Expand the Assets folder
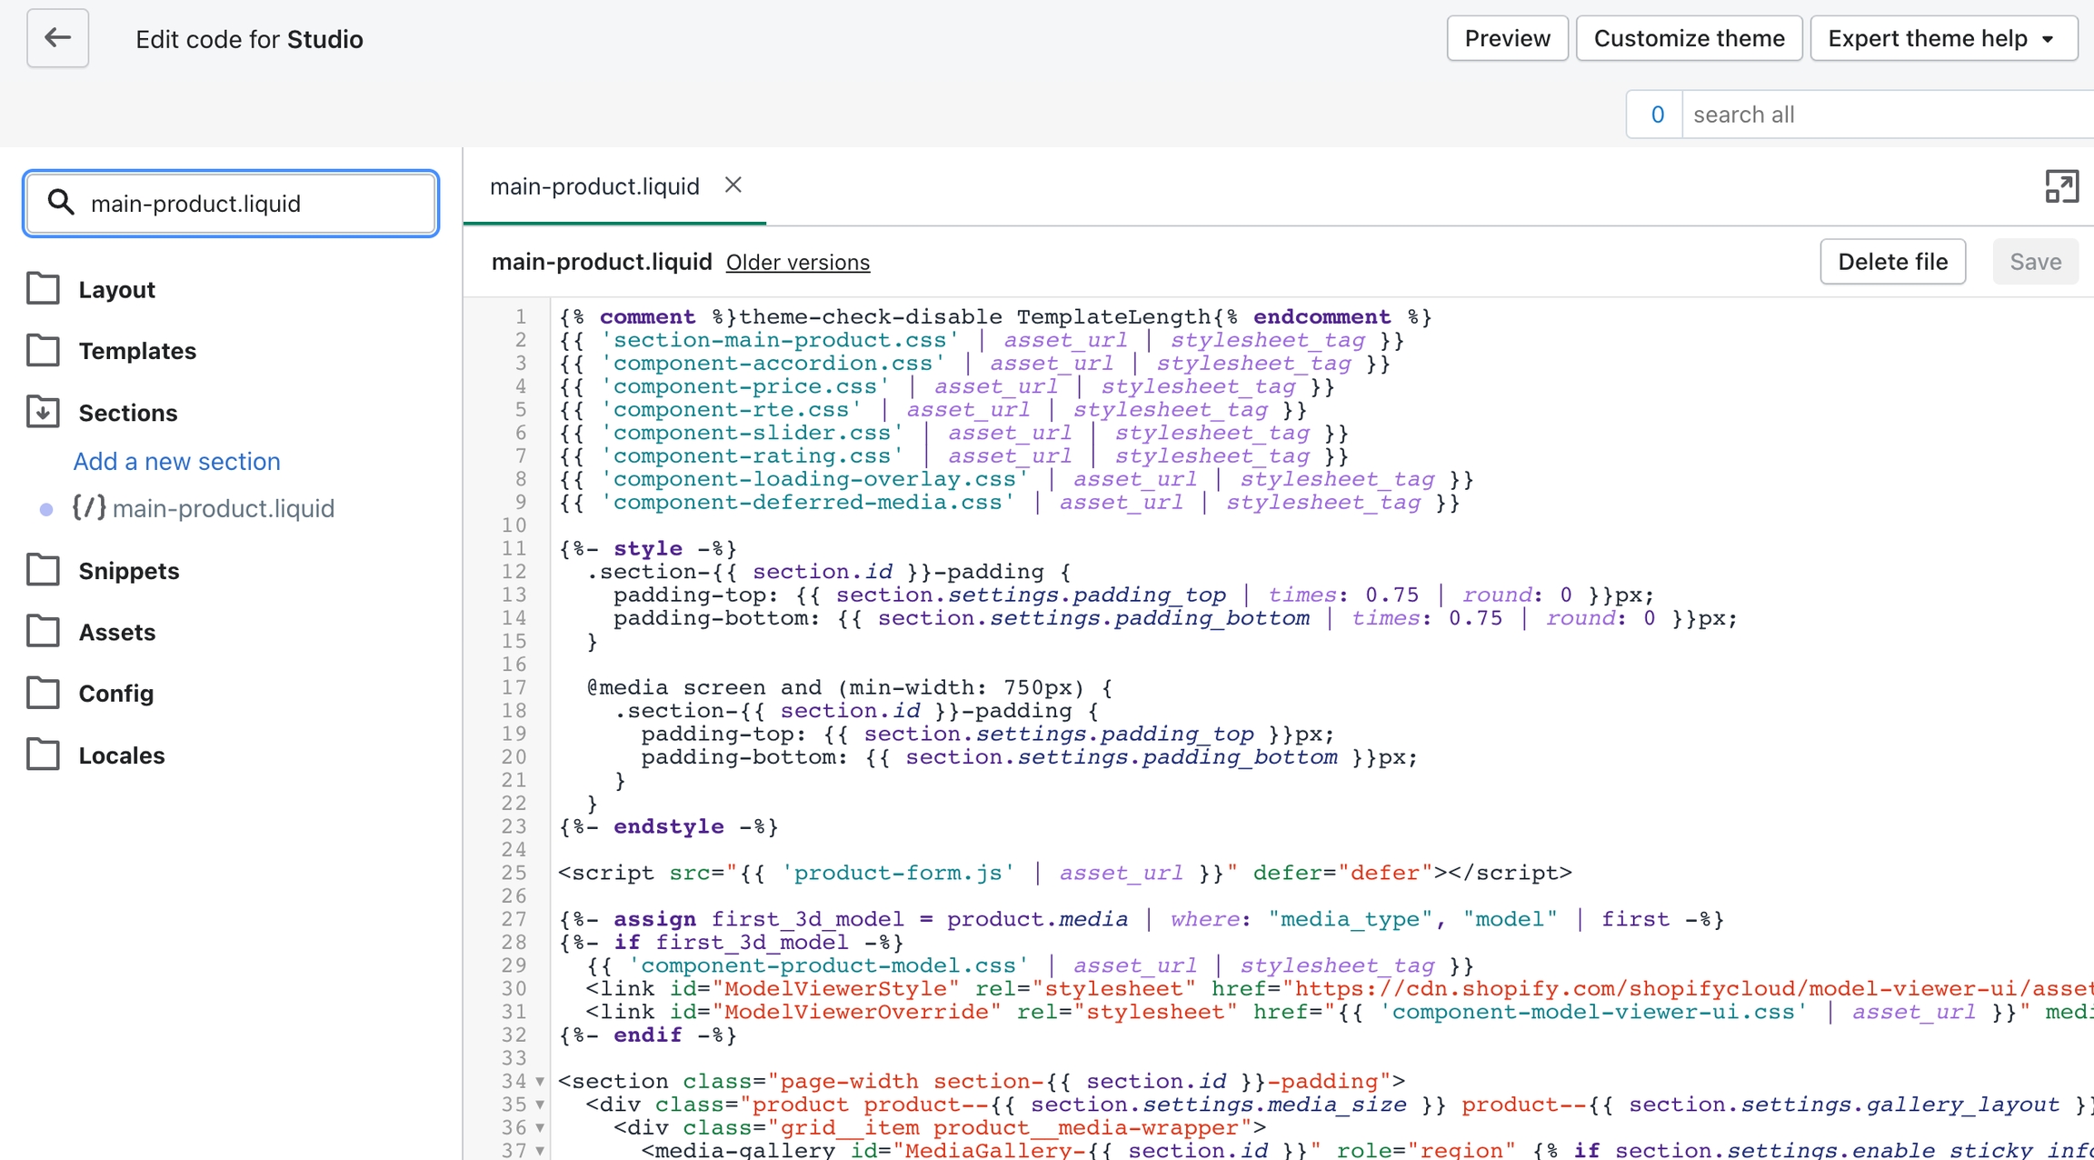Viewport: 2094px width, 1160px height. [116, 632]
